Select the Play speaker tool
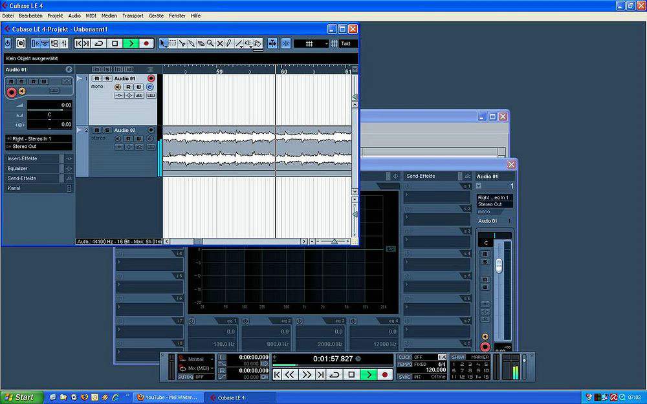This screenshot has width=647, height=404. (248, 43)
